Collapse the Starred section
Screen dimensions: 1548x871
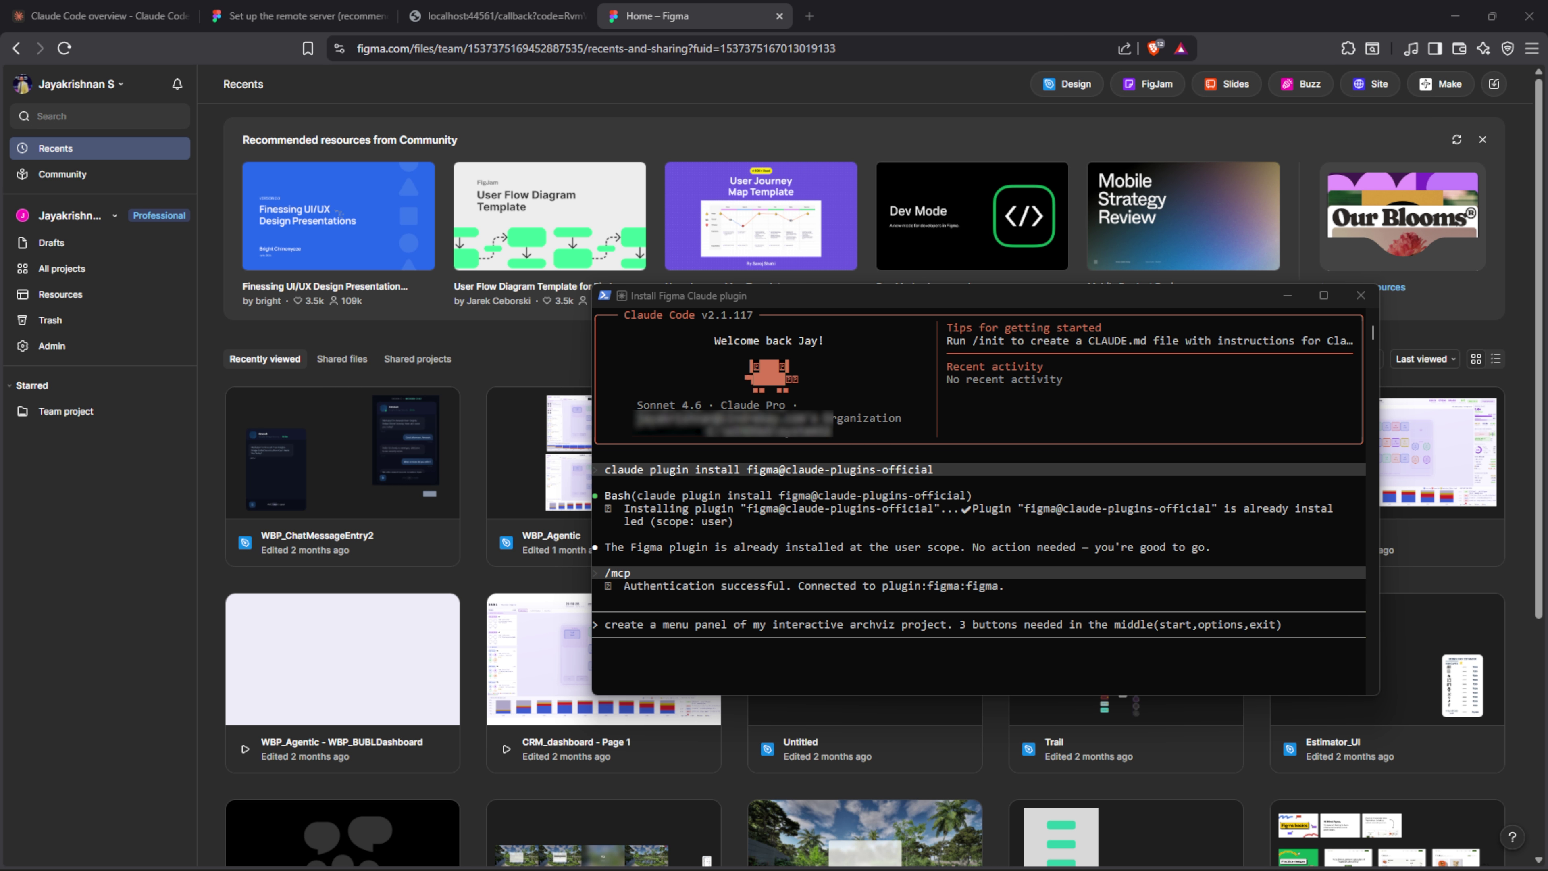coord(10,385)
